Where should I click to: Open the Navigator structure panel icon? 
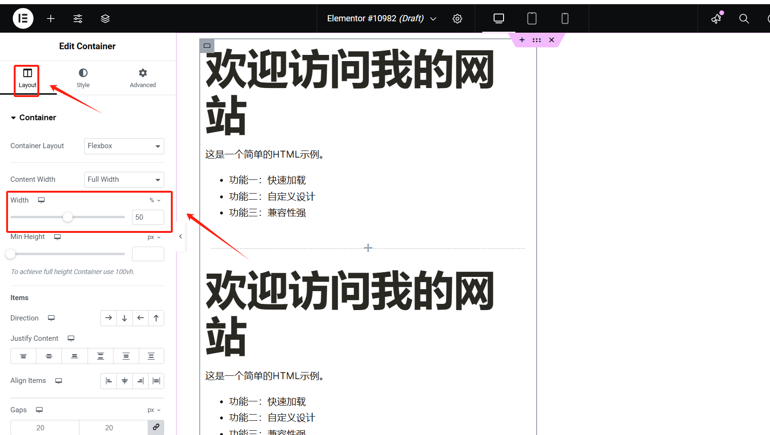coord(105,18)
